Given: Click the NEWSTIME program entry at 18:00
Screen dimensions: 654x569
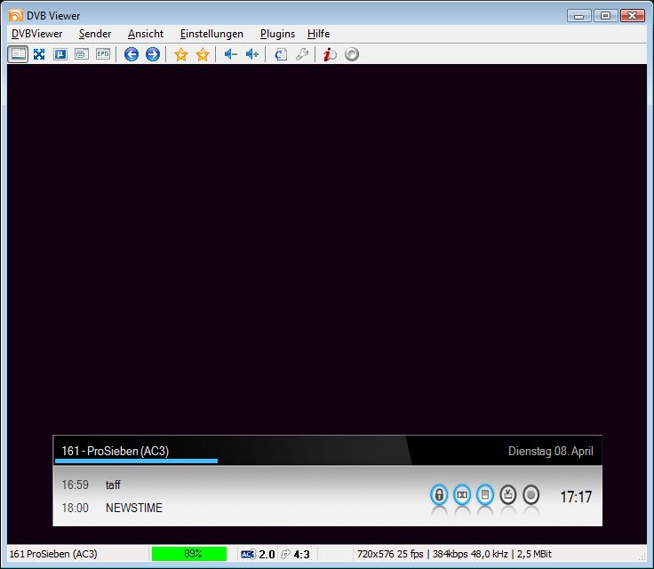Looking at the screenshot, I should click(134, 509).
